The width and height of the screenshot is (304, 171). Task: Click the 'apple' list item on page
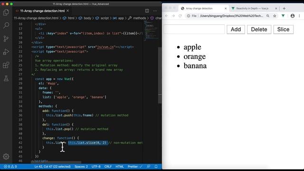coord(192,47)
